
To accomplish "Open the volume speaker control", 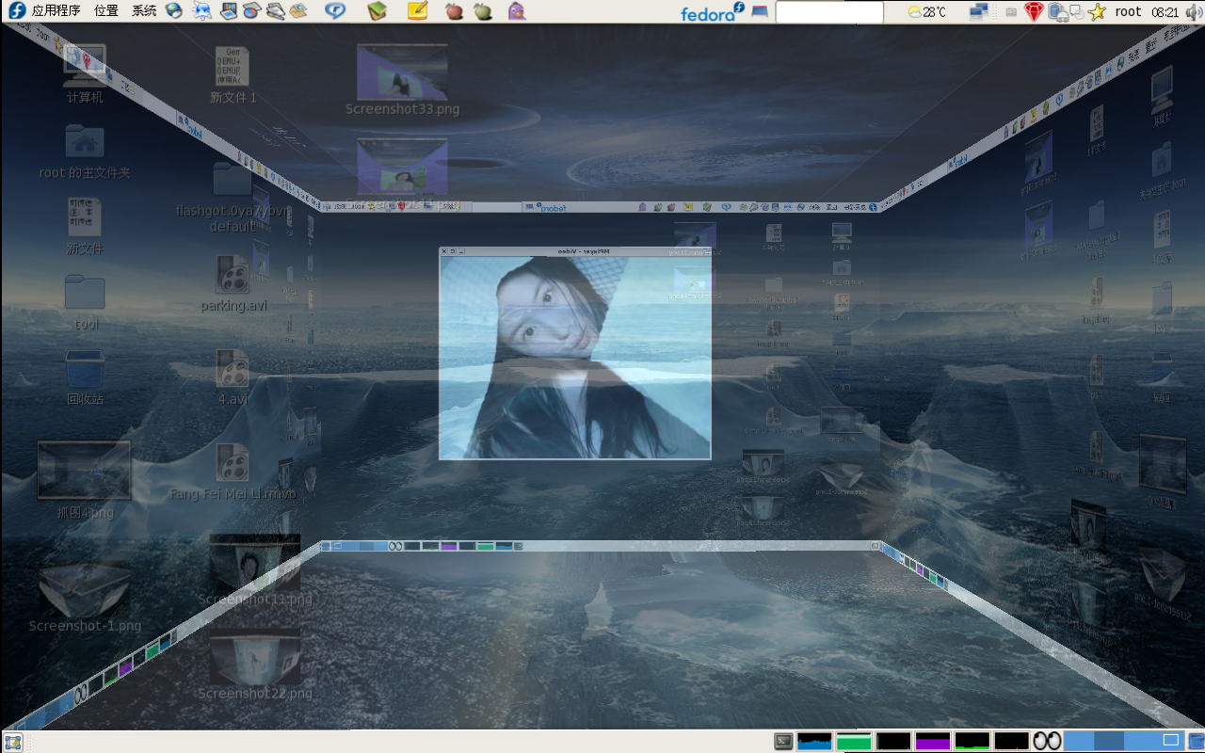I will pyautogui.click(x=1194, y=12).
